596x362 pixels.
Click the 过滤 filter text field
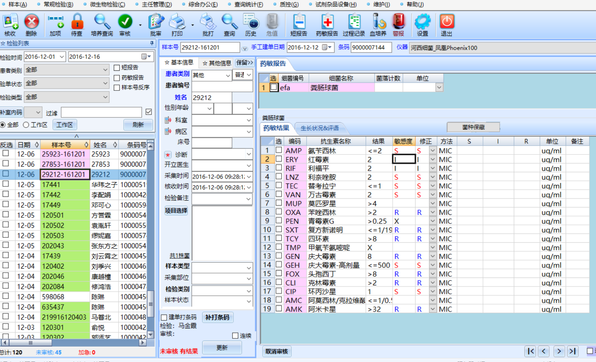tap(101, 112)
